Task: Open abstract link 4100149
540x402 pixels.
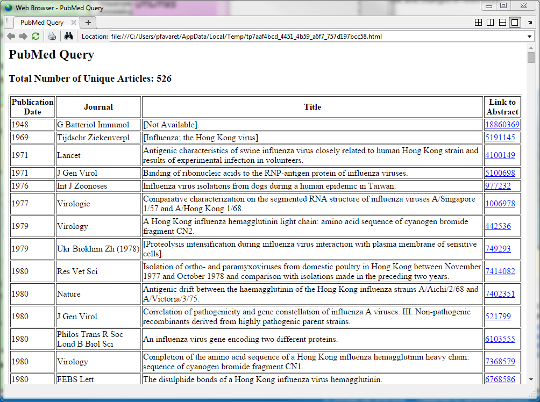Action: (x=500, y=155)
